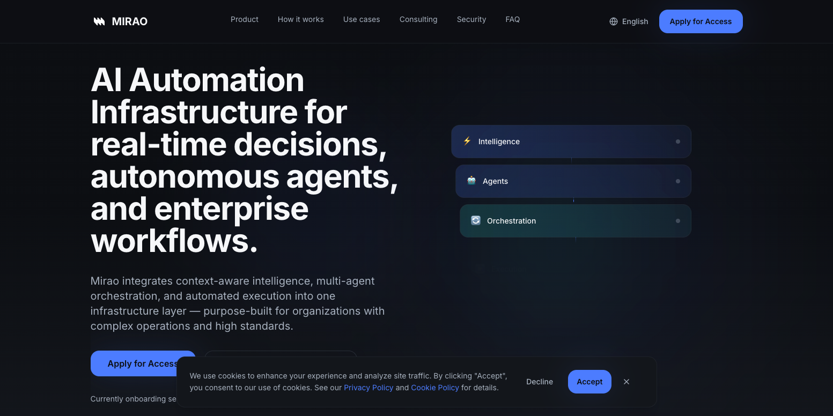
Task: Click the globe language icon
Action: coord(614,21)
